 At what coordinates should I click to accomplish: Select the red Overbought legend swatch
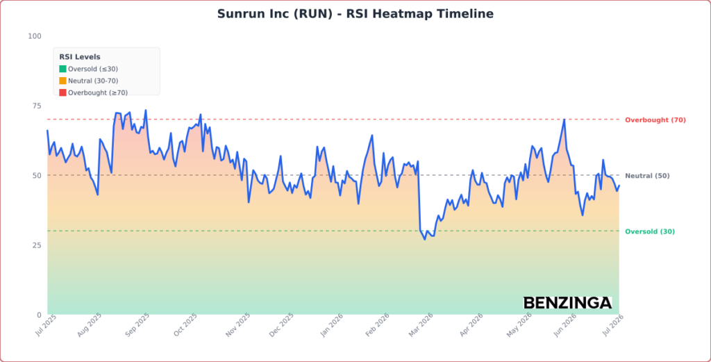pyautogui.click(x=62, y=92)
